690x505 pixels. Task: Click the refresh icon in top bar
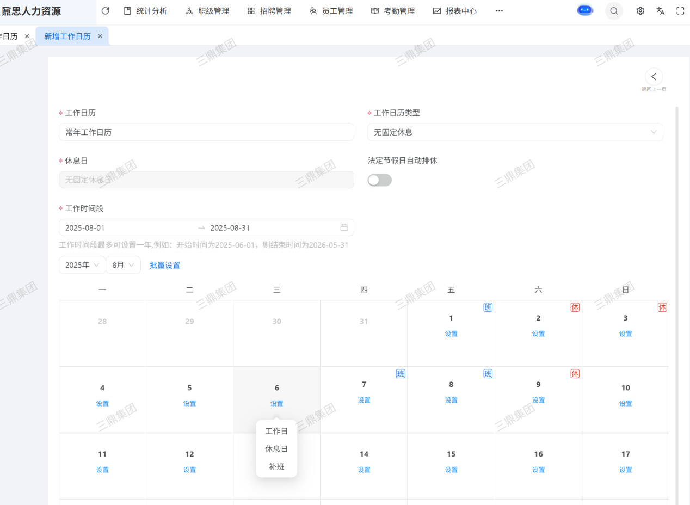(106, 11)
